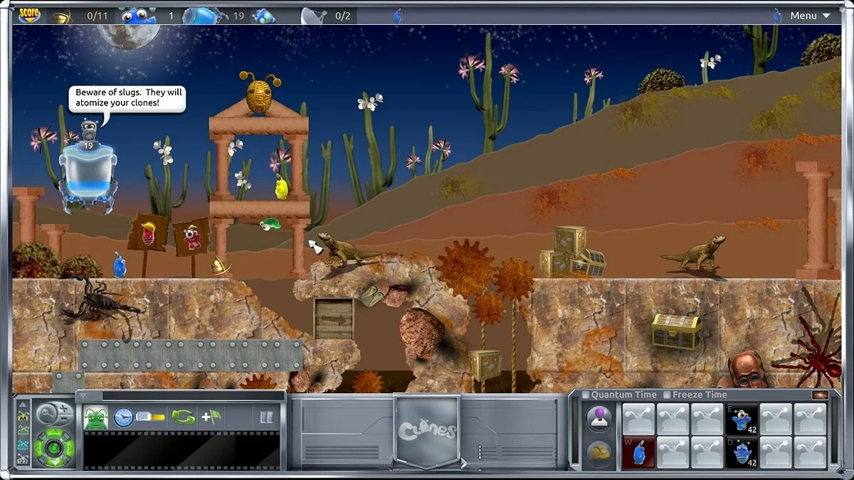Click the golden beehive atop the tower
The height and width of the screenshot is (480, 854).
(260, 92)
